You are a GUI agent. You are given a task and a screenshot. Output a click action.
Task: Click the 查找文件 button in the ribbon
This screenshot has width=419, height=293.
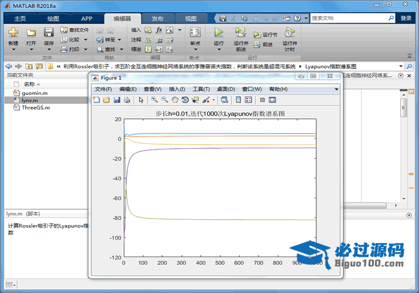pyautogui.click(x=75, y=30)
